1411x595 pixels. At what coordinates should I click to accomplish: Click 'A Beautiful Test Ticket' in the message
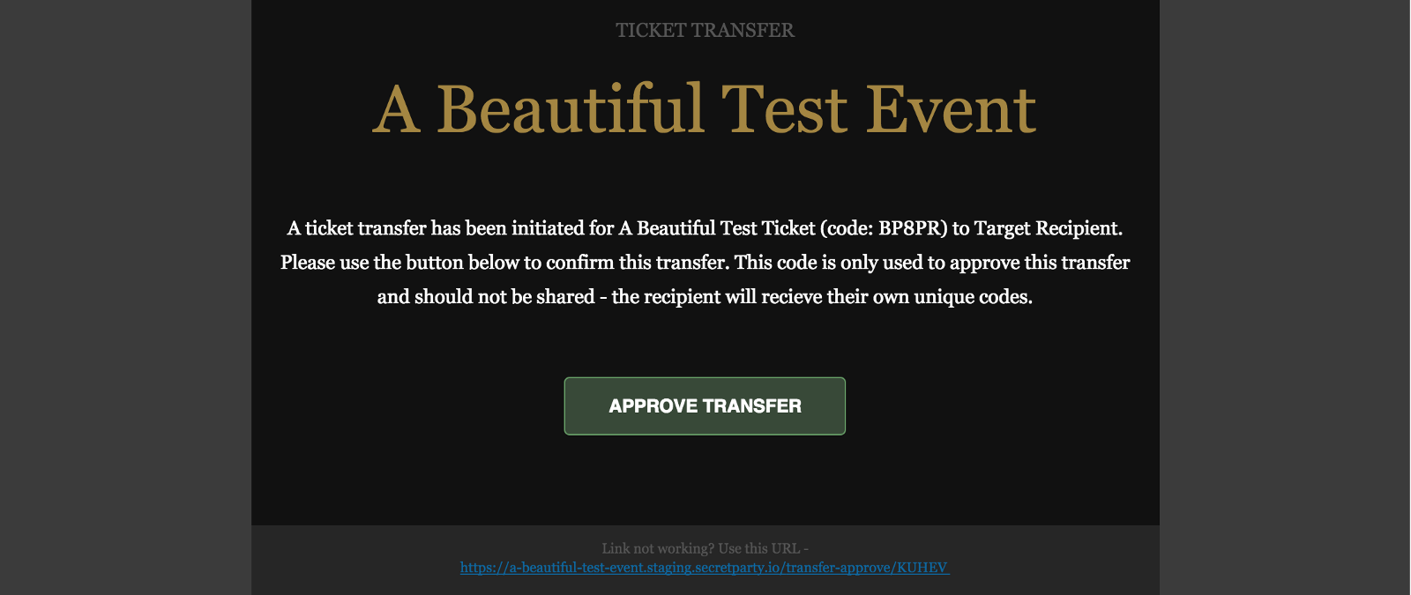tap(716, 228)
